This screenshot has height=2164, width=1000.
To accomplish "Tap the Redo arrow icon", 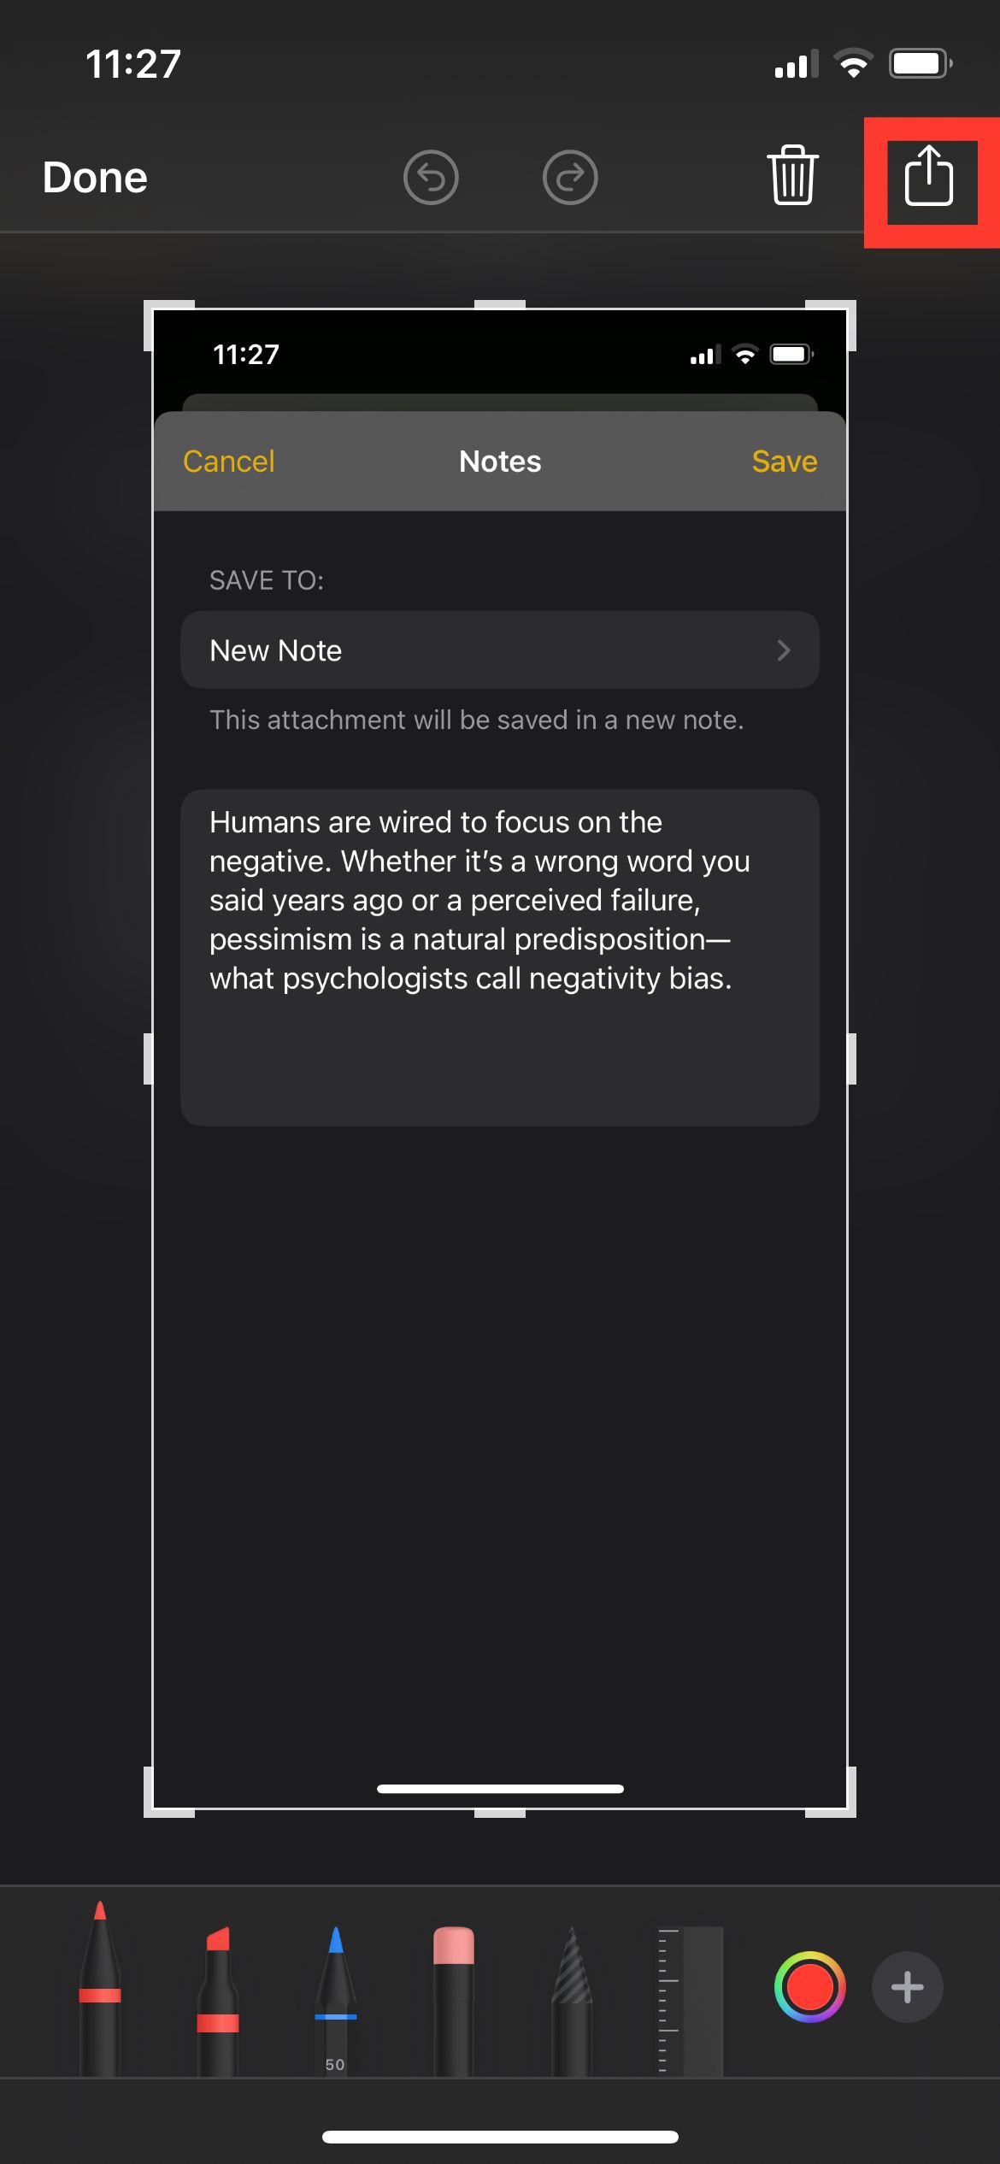I will click(570, 178).
